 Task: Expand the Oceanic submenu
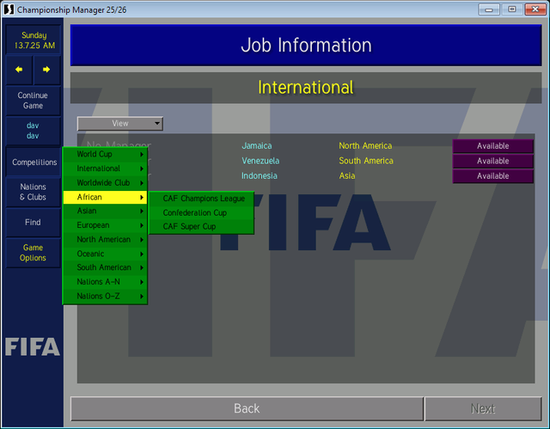pos(105,254)
